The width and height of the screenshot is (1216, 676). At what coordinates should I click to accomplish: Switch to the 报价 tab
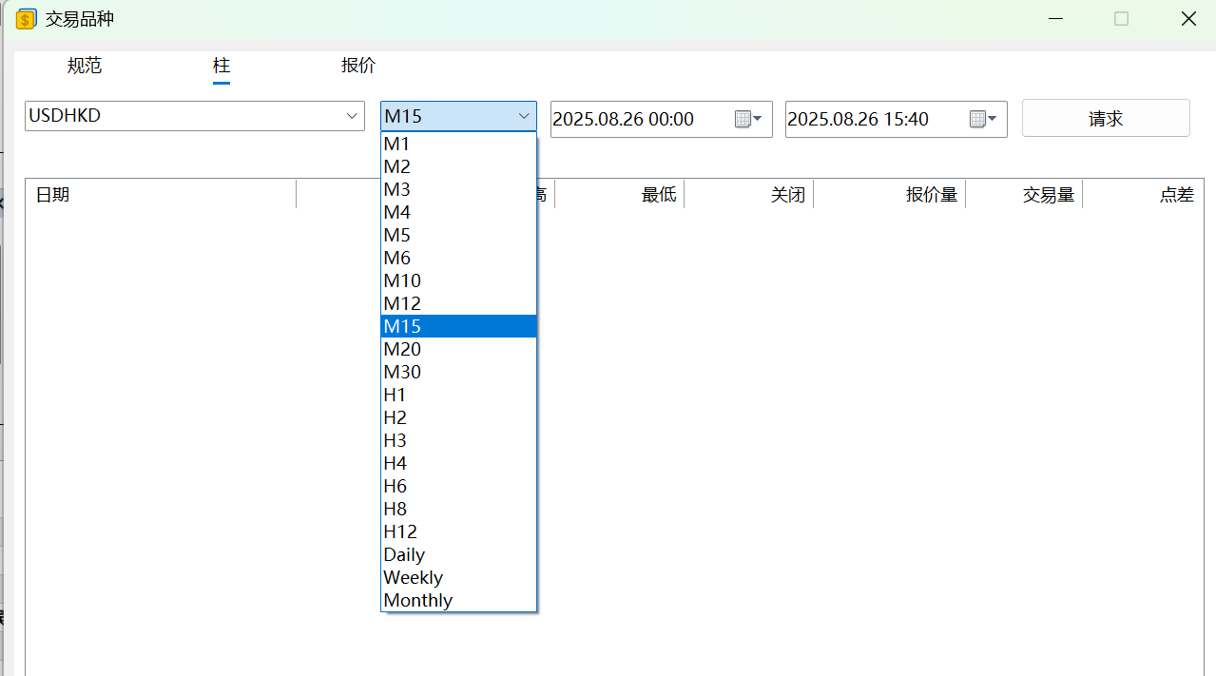(358, 65)
